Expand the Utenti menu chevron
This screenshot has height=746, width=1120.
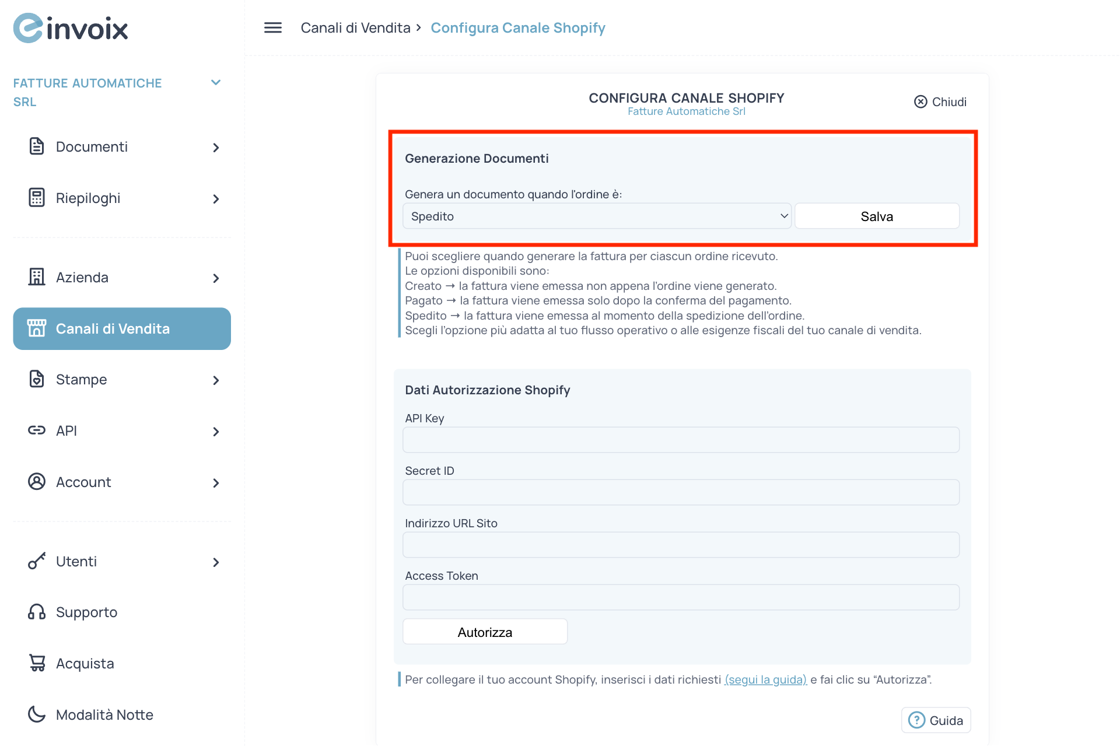pos(216,562)
